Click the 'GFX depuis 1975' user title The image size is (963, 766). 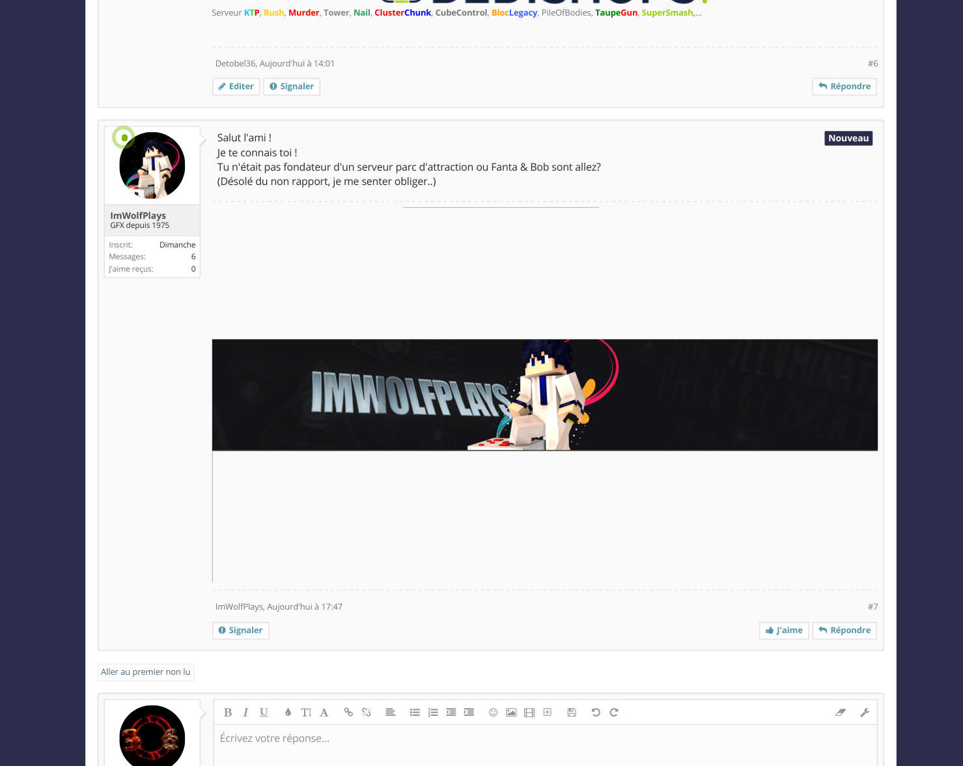(139, 225)
